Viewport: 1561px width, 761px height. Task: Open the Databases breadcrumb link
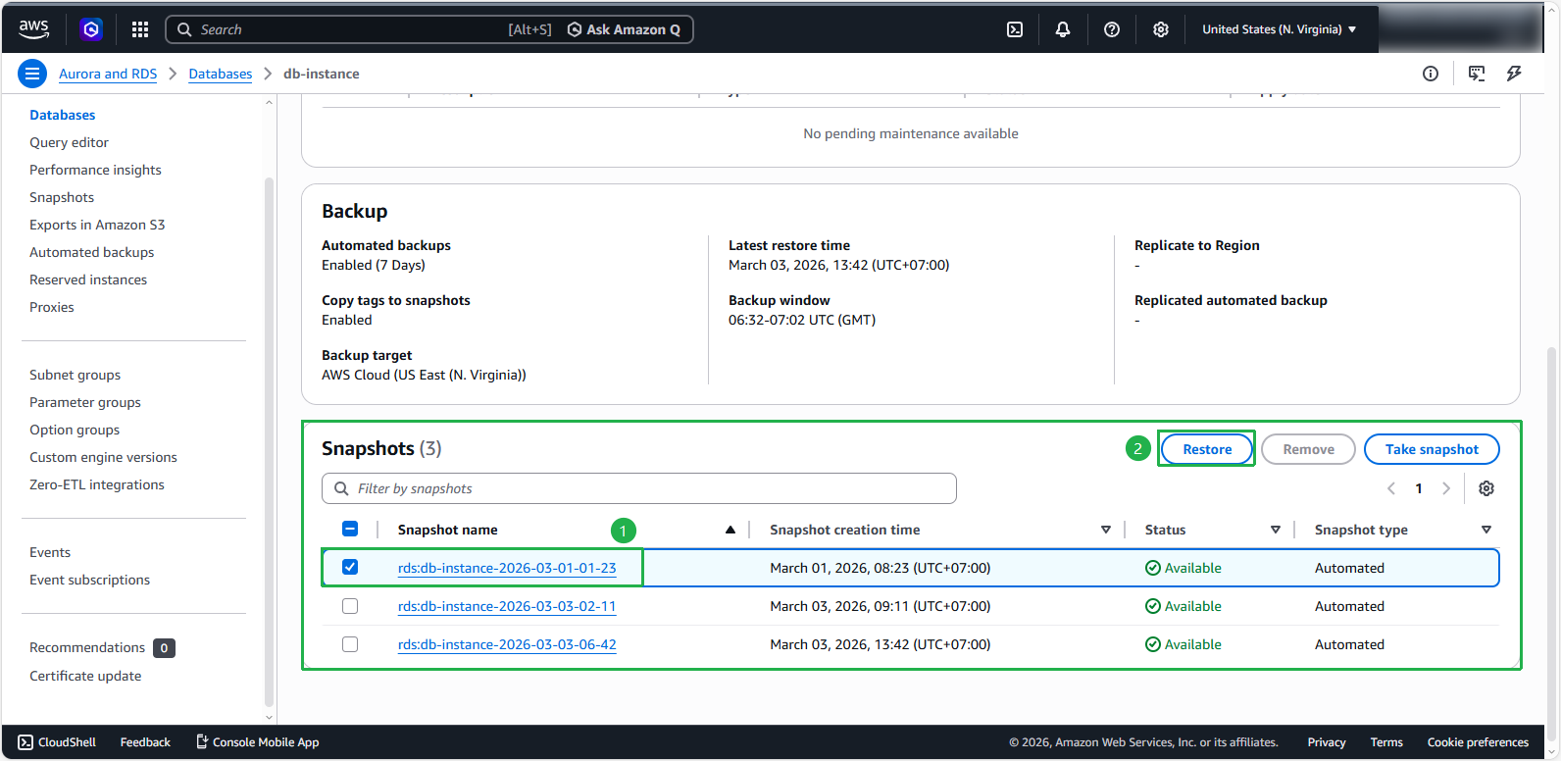[221, 74]
